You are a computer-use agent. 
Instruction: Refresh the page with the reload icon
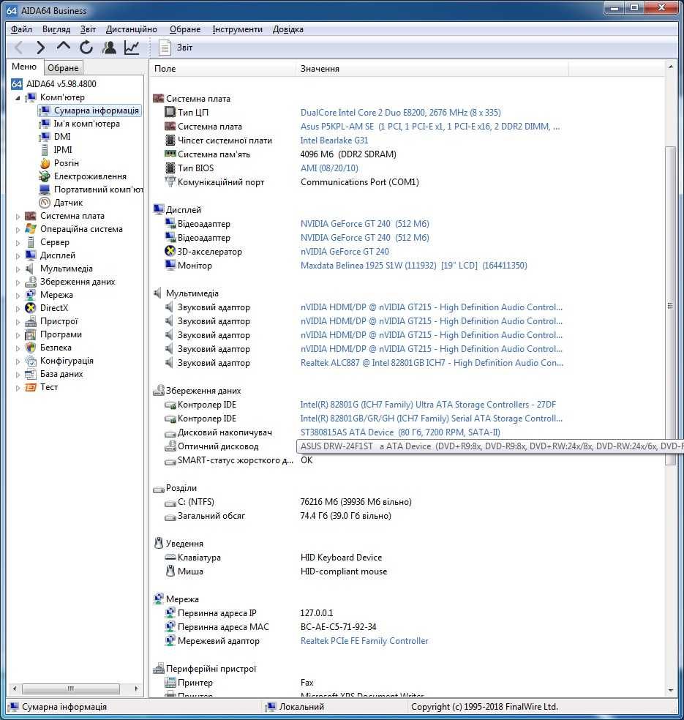tap(86, 48)
